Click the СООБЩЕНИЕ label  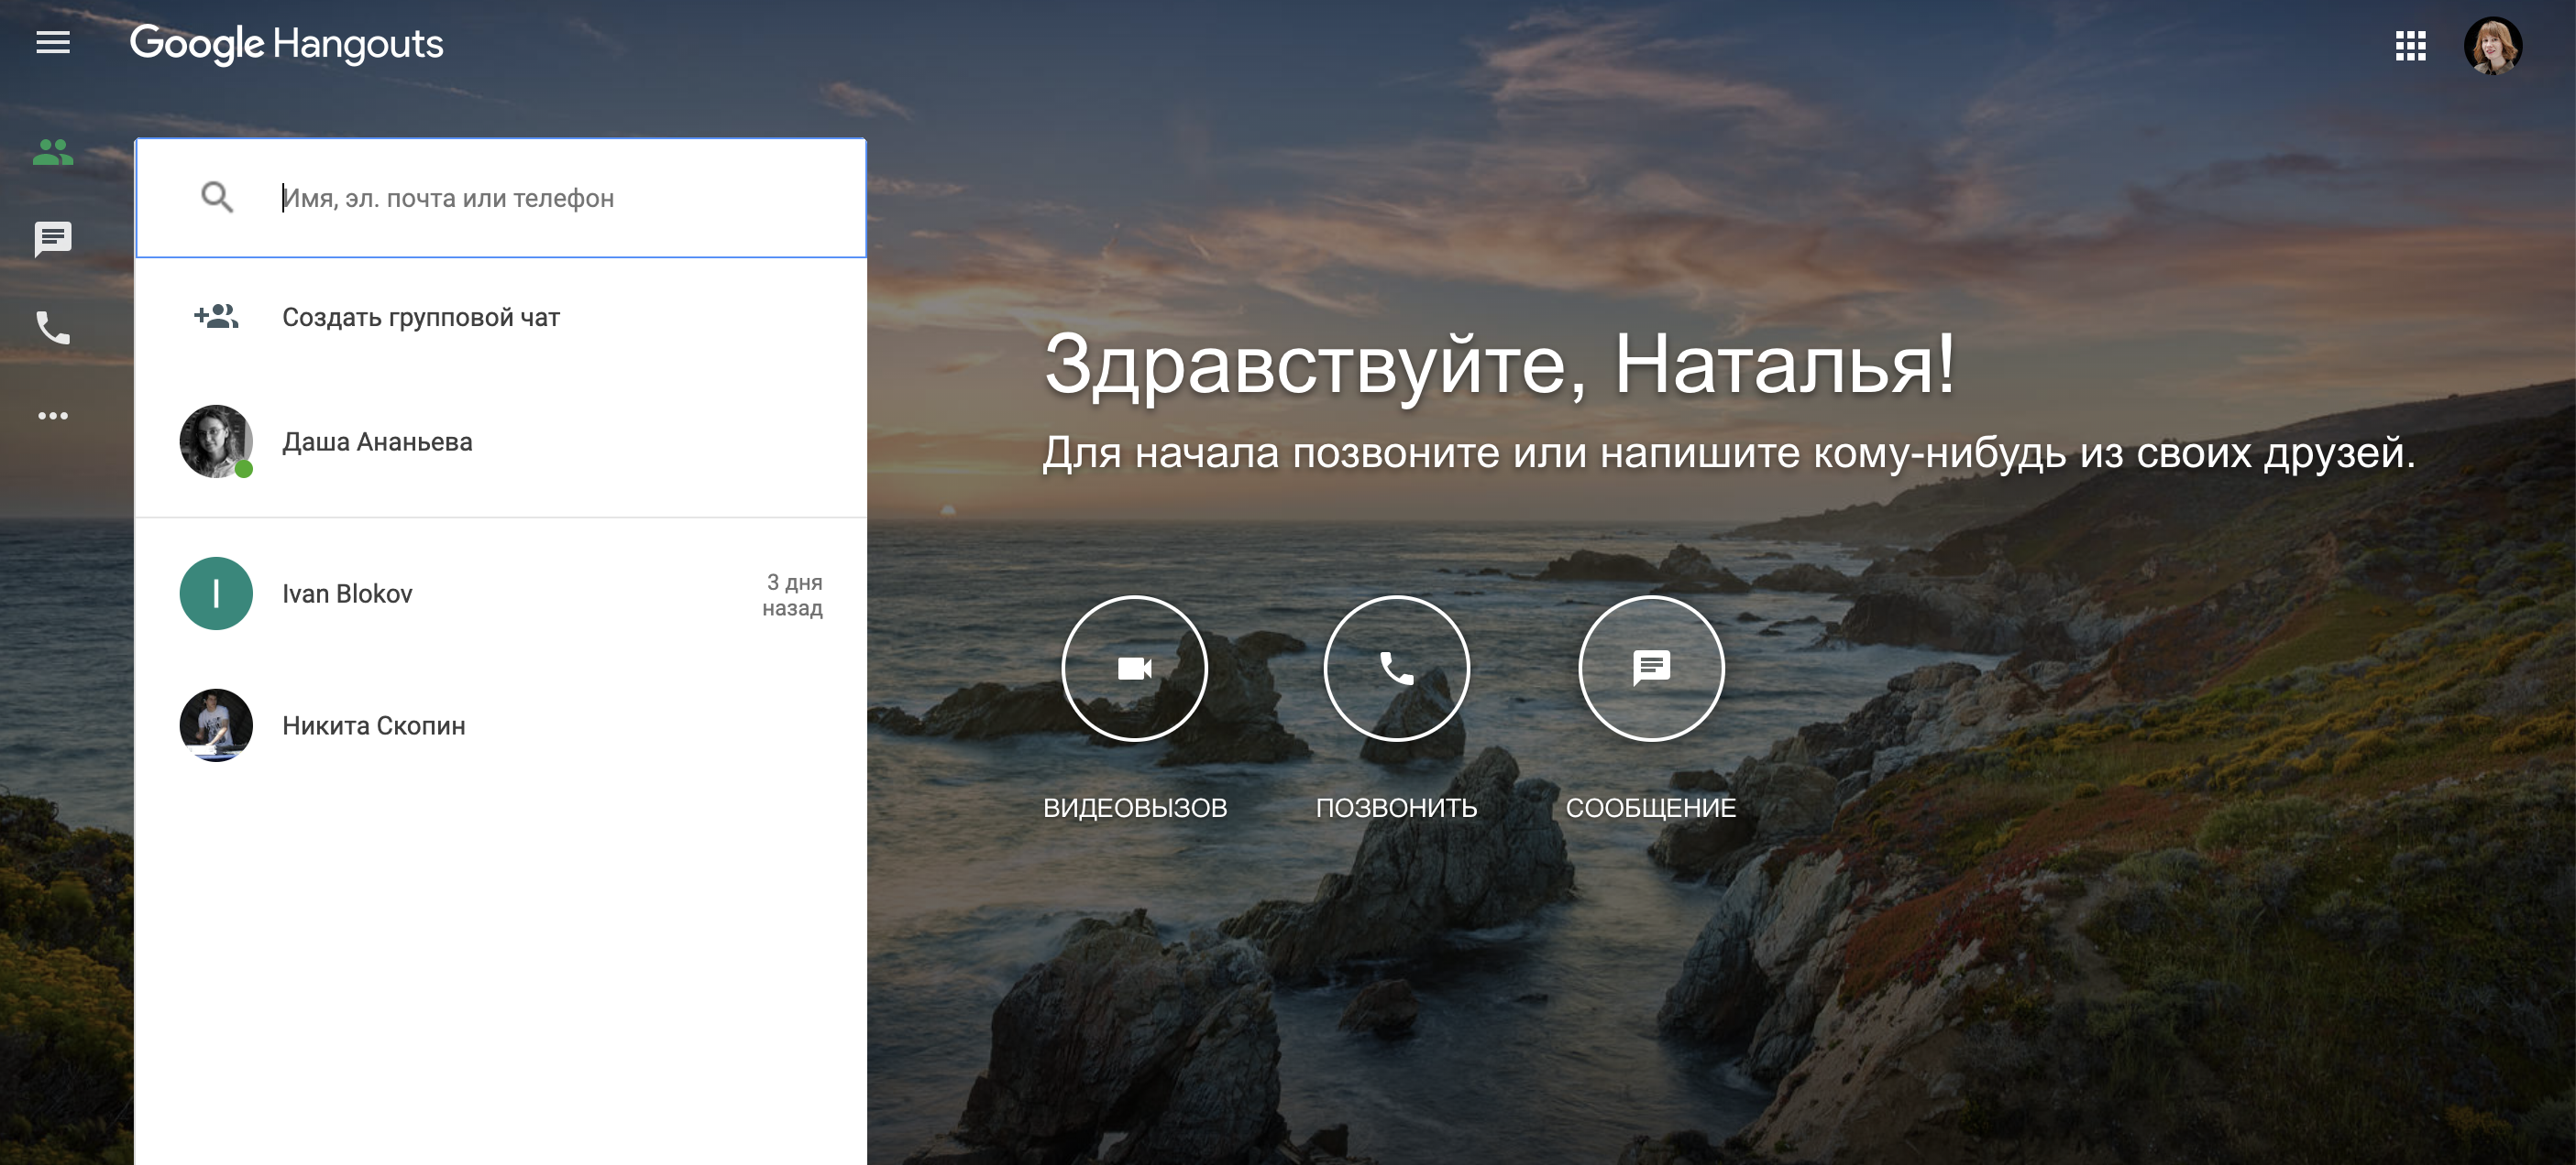click(1651, 807)
